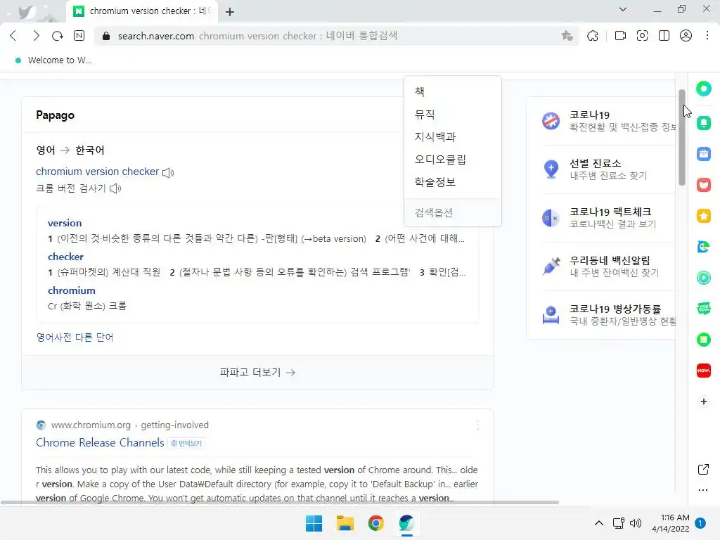Open 코로나19 병상가동률 card
Screen dimensions: 720x540
click(608, 314)
